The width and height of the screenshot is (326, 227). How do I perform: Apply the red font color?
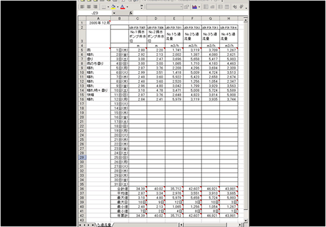point(123,7)
